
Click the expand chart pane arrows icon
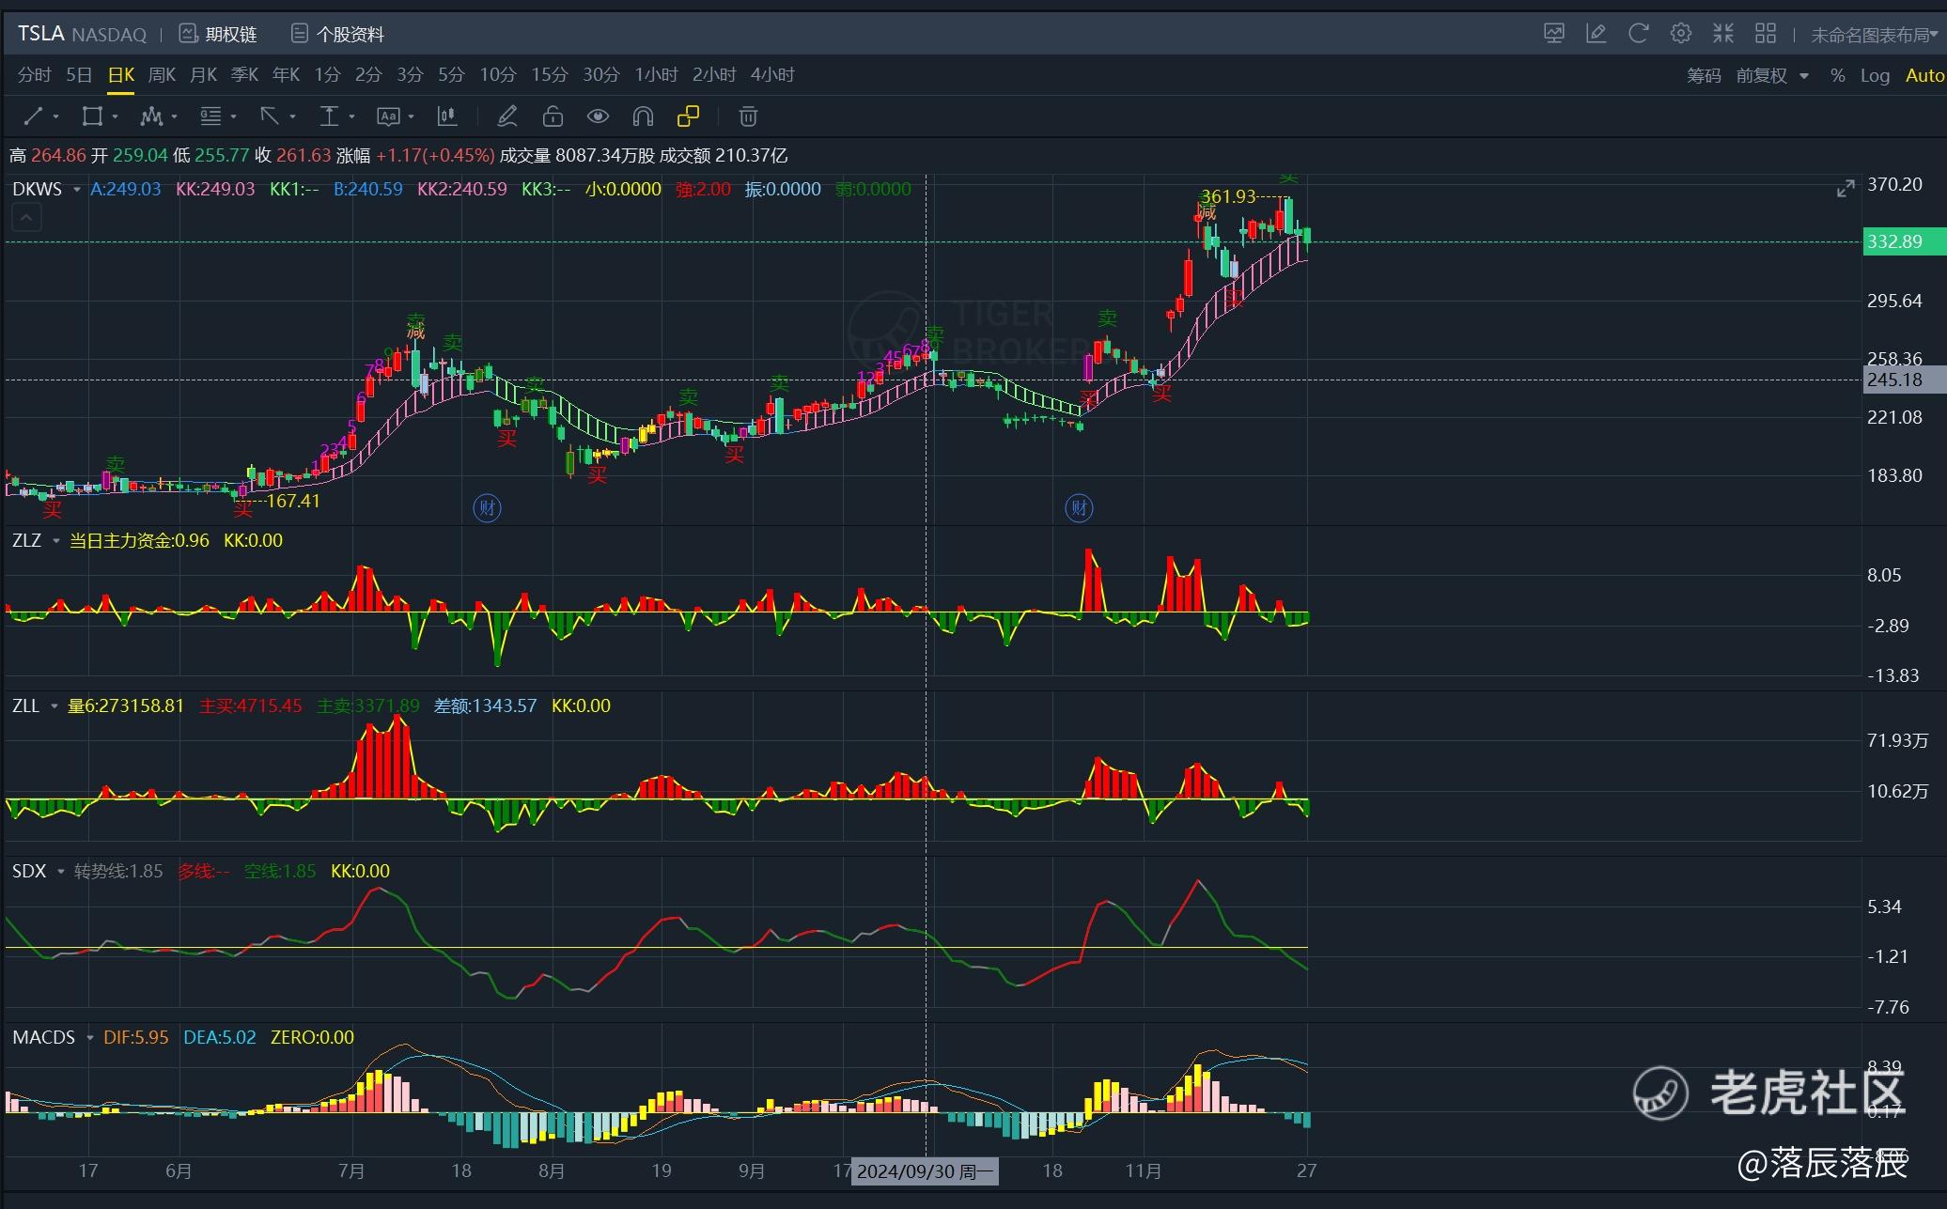[1846, 189]
